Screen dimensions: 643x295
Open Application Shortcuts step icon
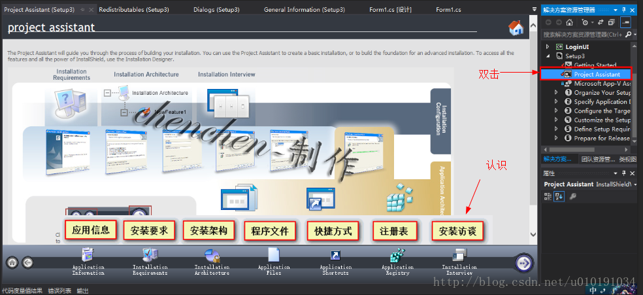[x=335, y=255]
